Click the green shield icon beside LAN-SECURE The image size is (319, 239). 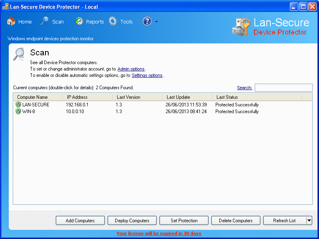coord(18,105)
